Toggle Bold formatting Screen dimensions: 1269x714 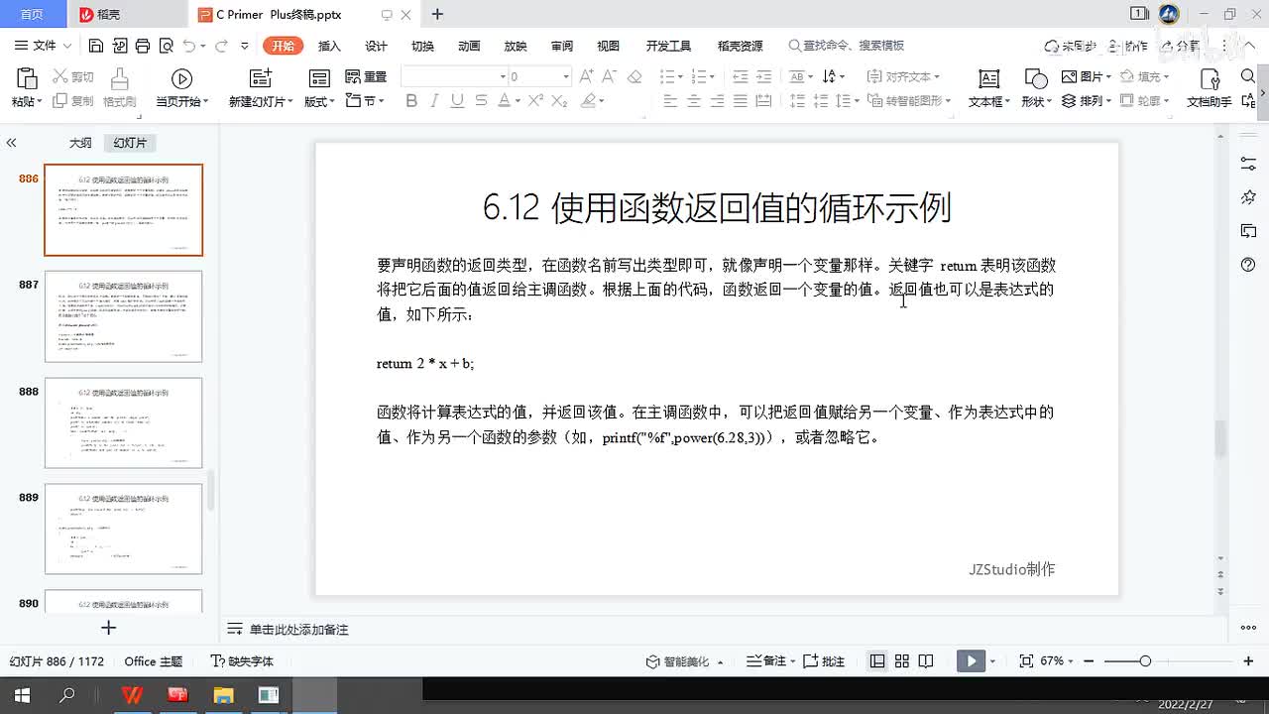click(x=411, y=100)
